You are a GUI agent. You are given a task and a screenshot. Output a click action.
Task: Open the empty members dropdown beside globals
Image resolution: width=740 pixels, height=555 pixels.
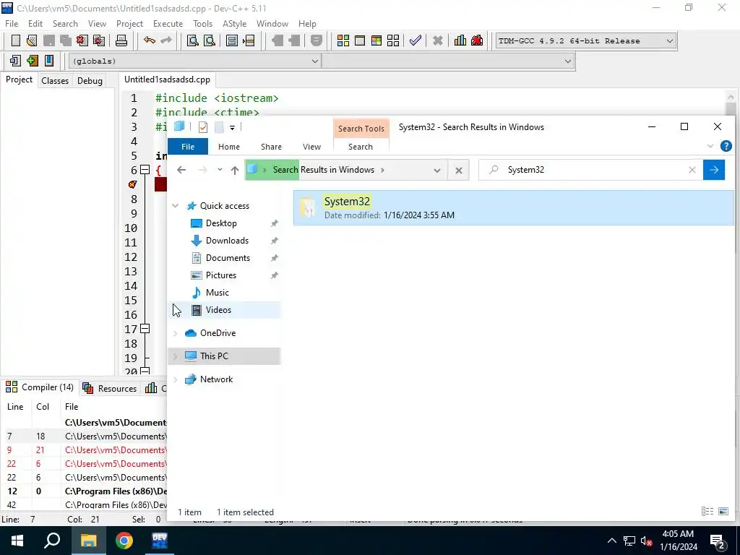coord(568,61)
